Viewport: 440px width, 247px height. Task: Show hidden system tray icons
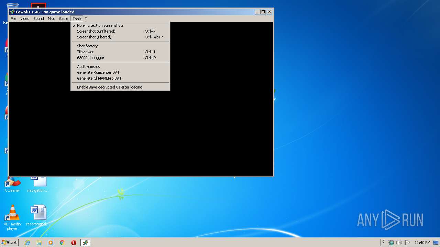pyautogui.click(x=384, y=242)
